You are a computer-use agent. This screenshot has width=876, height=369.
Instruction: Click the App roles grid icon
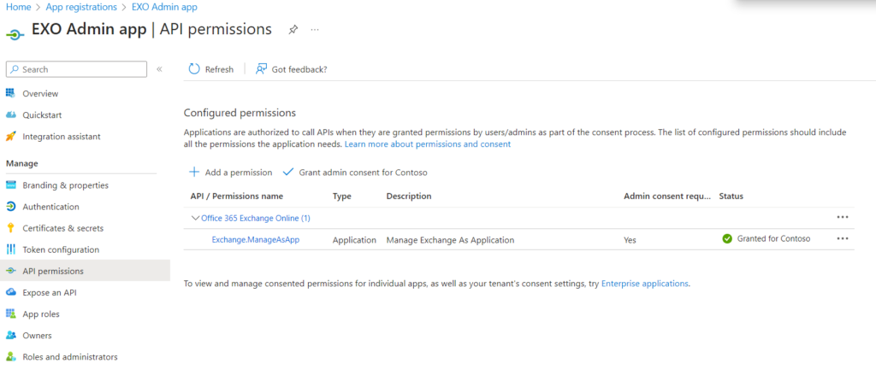click(10, 313)
